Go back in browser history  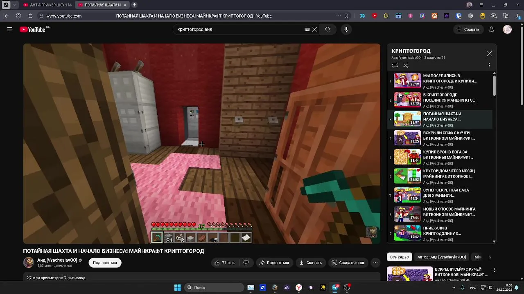pyautogui.click(x=7, y=16)
